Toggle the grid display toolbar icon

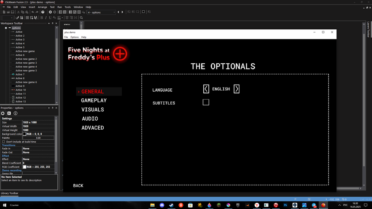27,18
